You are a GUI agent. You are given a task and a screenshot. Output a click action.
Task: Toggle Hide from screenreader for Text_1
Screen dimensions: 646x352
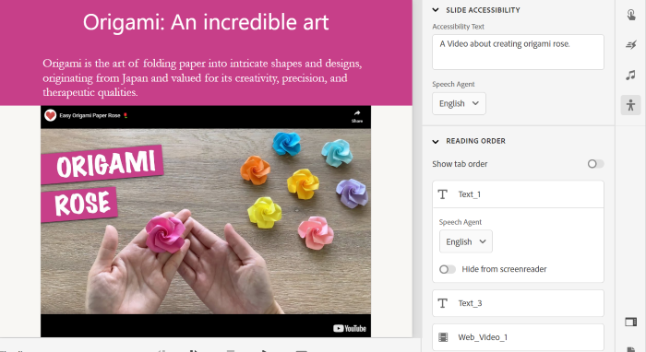448,269
